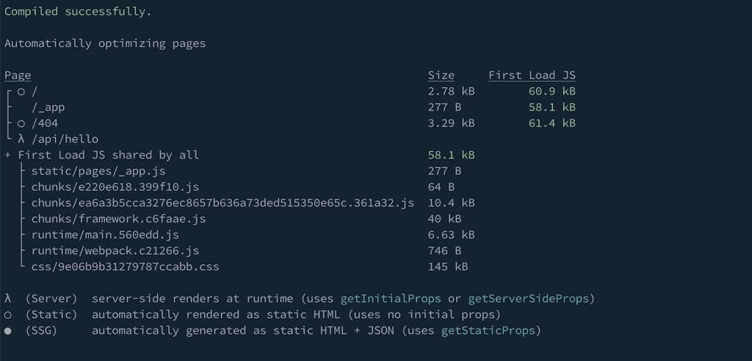Click the First Load JS column header

point(532,76)
